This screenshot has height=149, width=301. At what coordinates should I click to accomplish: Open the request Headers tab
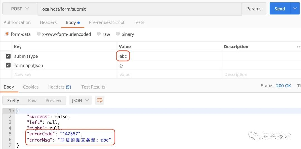click(48, 22)
